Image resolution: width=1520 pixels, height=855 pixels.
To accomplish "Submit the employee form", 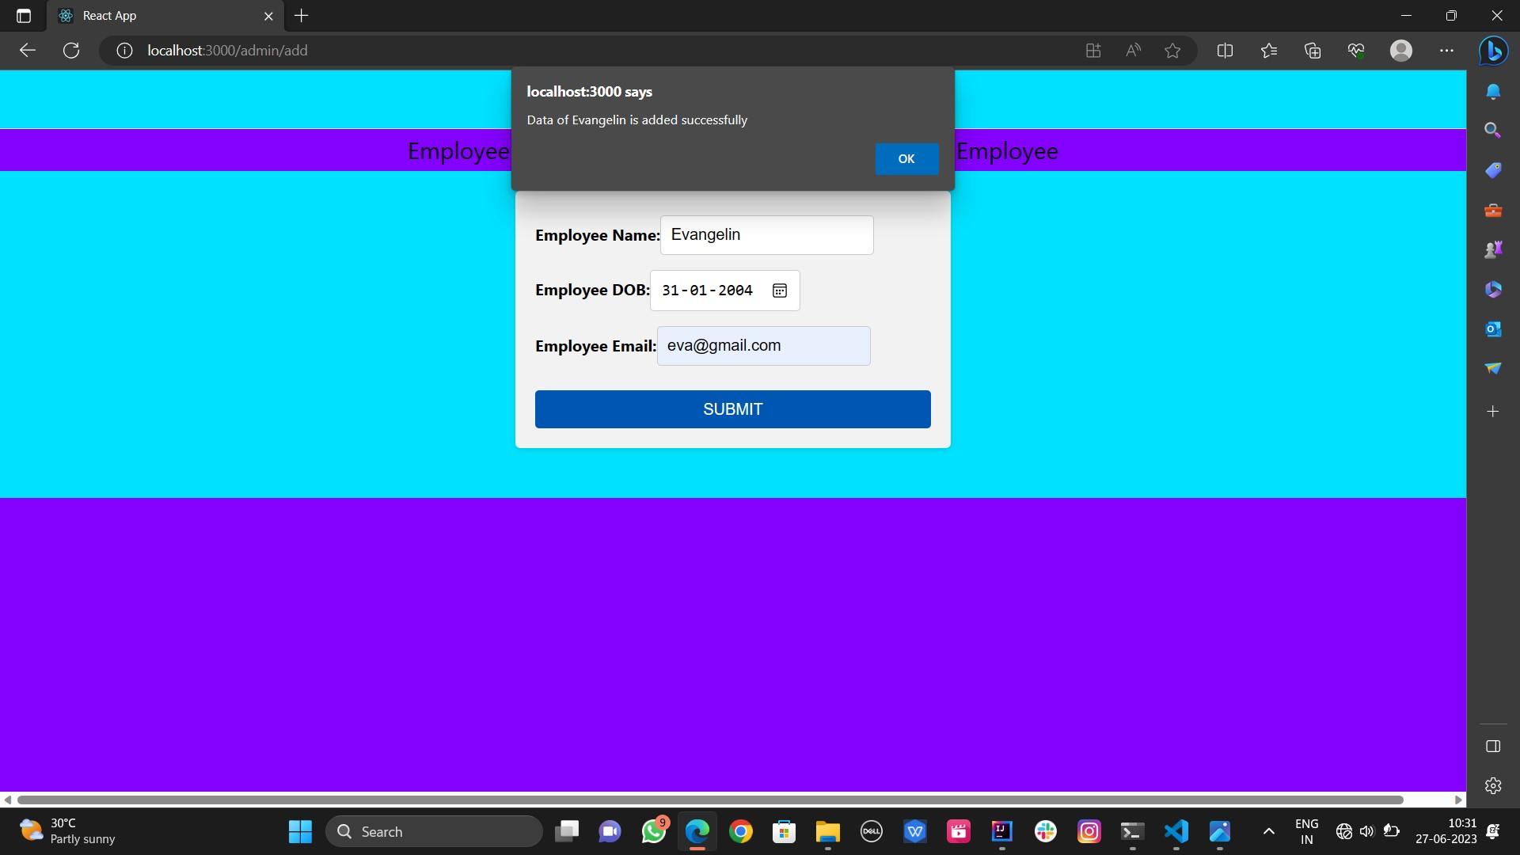I will (732, 408).
